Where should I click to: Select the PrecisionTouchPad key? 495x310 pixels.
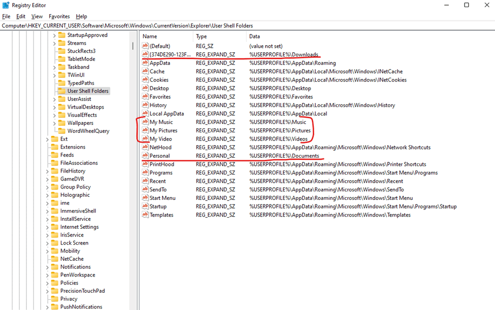coord(82,291)
